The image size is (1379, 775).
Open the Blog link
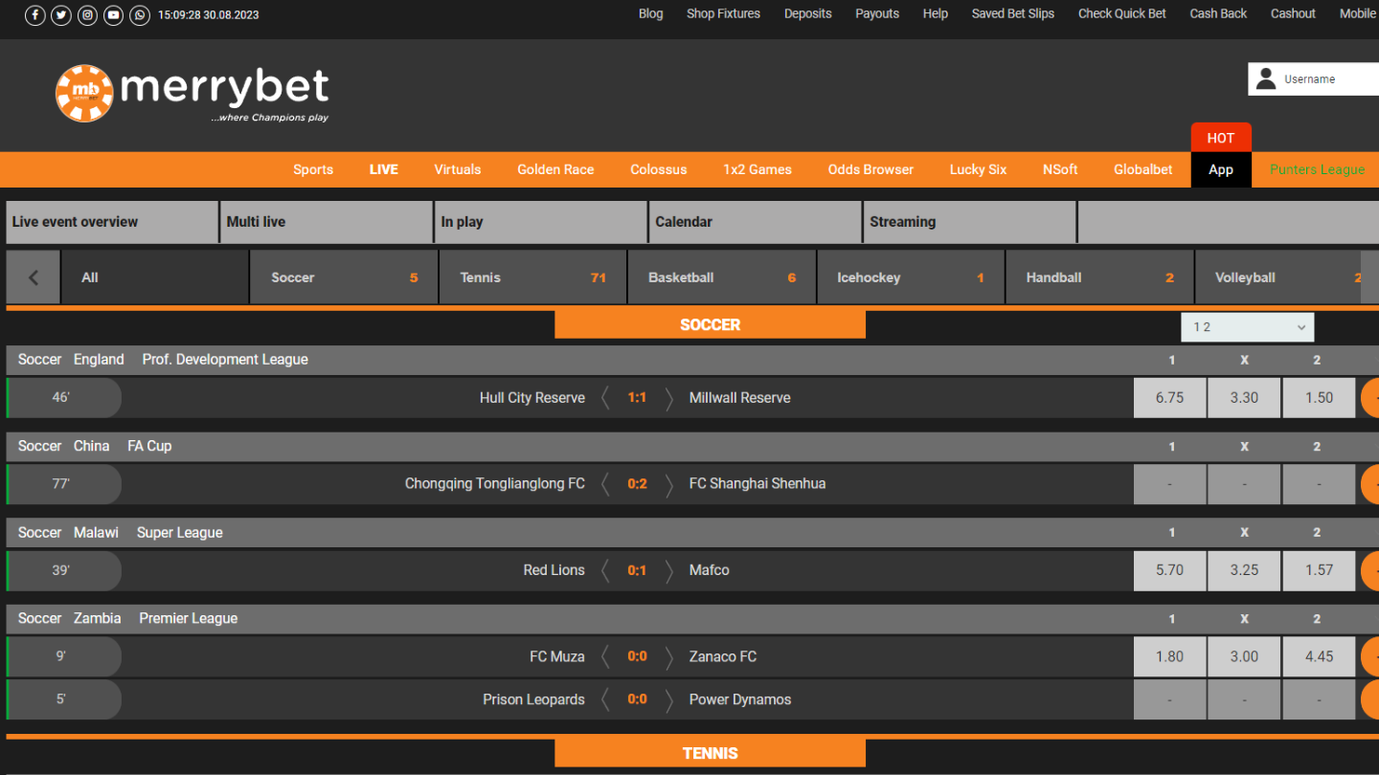pyautogui.click(x=651, y=13)
